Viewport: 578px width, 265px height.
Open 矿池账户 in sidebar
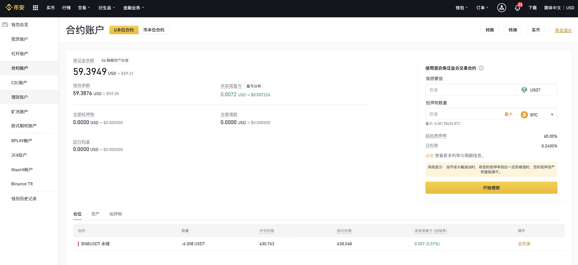click(20, 112)
